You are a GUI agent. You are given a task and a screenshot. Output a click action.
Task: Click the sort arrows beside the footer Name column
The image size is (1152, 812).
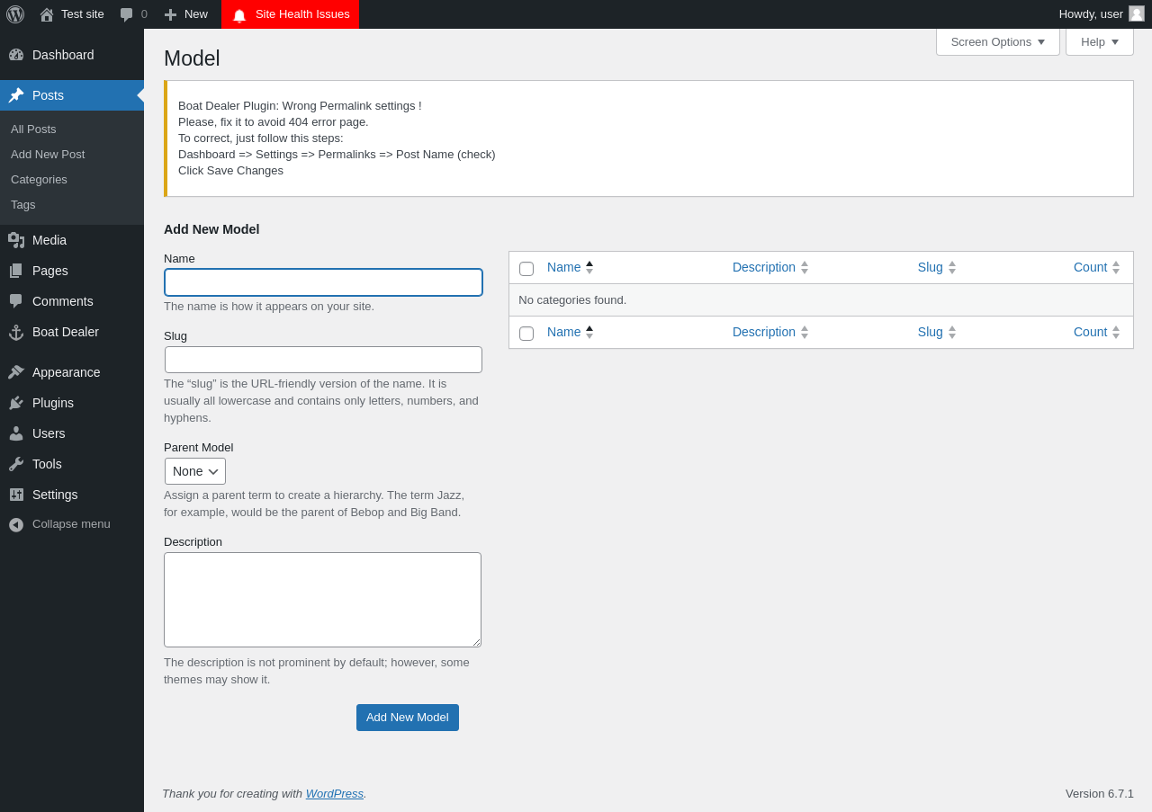589,332
